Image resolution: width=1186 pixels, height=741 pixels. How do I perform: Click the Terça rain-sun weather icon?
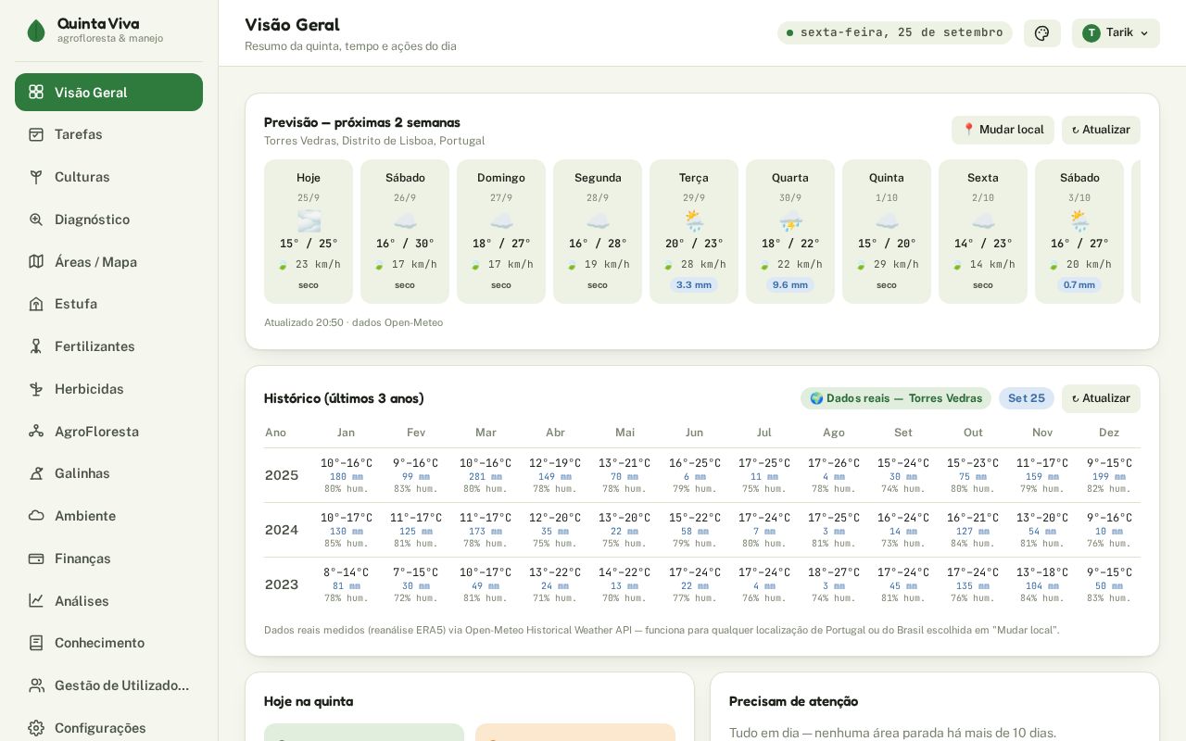694,220
